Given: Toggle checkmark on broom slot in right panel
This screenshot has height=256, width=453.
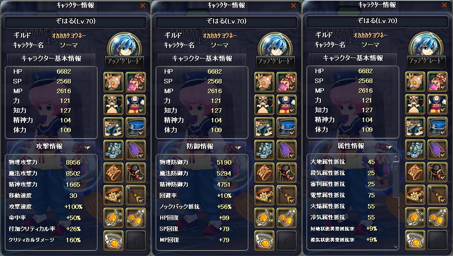Looking at the screenshot, I should tap(443, 201).
